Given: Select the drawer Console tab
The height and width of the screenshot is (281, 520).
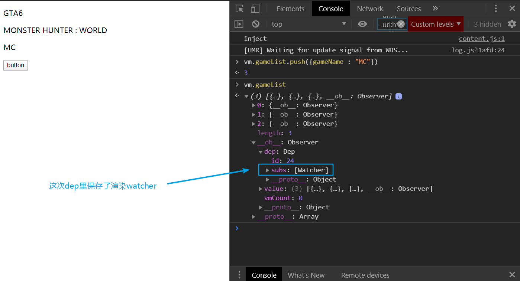Looking at the screenshot, I should tap(264, 275).
